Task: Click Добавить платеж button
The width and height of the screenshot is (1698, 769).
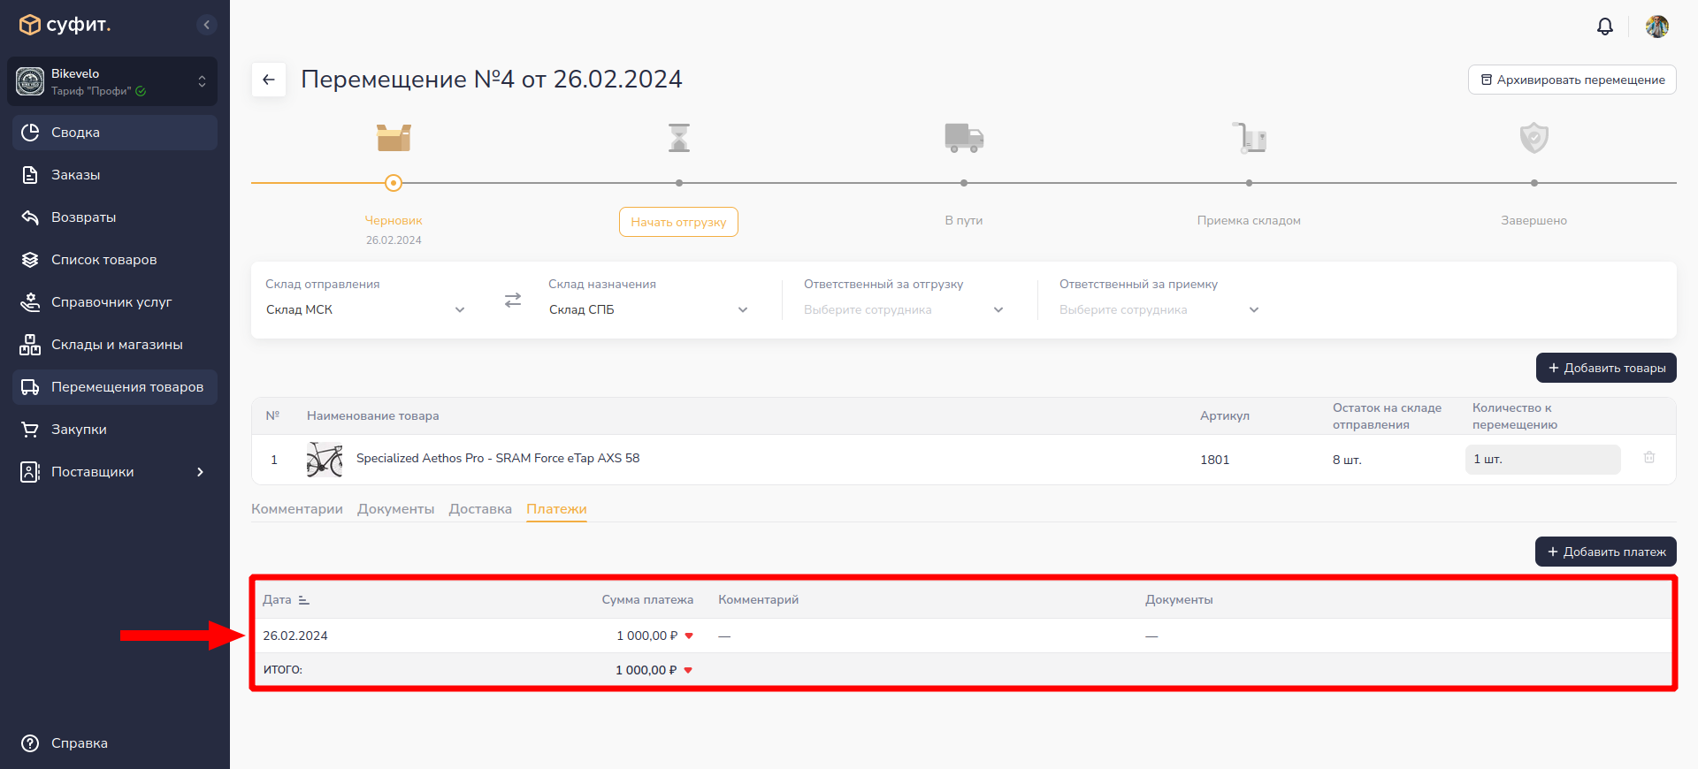Action: 1606,552
